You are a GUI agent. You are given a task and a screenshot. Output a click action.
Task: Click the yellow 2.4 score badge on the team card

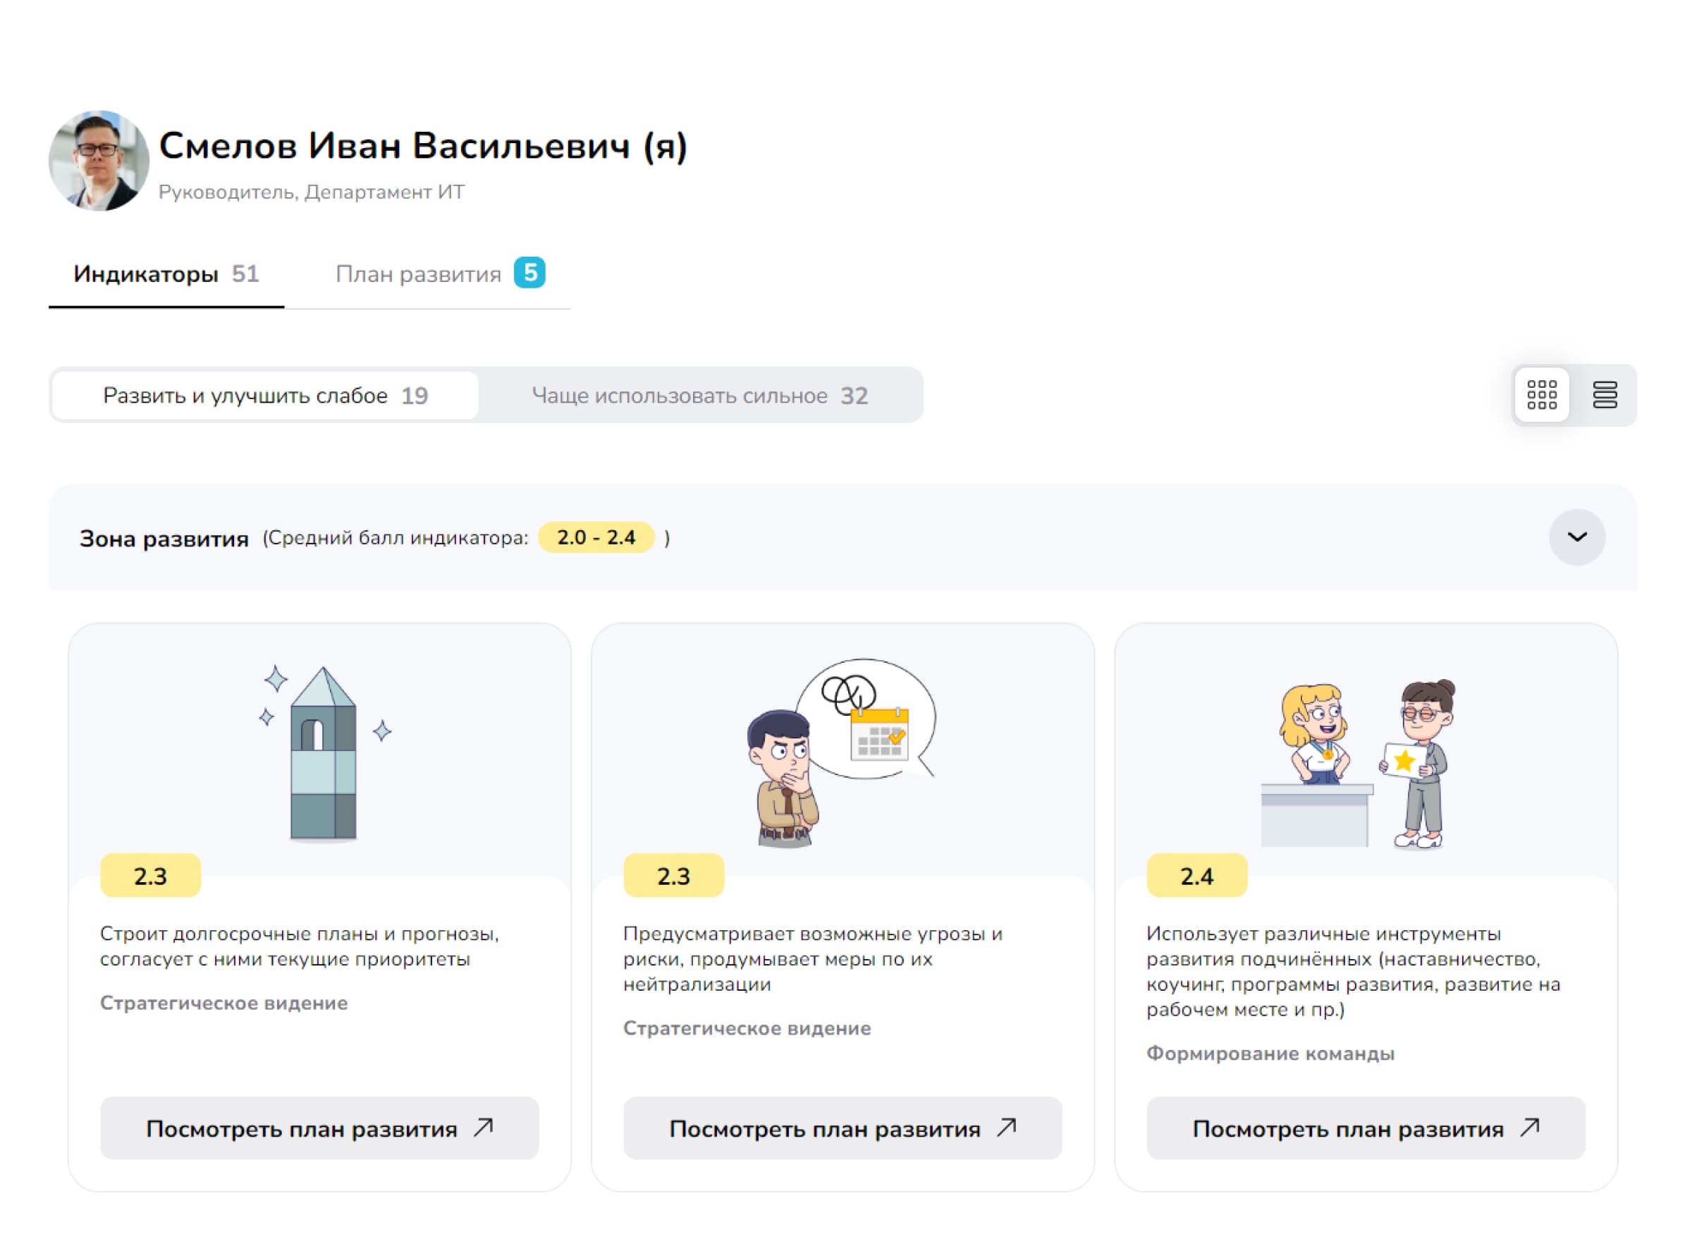tap(1198, 875)
